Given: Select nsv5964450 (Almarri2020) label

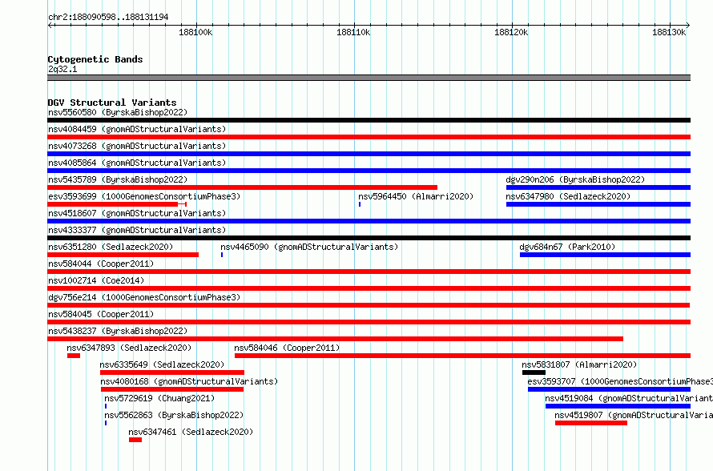Looking at the screenshot, I should [x=416, y=196].
